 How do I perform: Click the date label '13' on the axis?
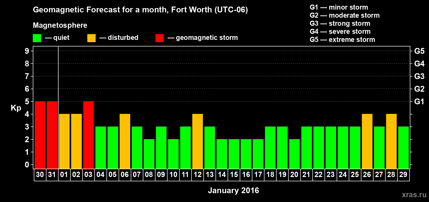click(210, 175)
